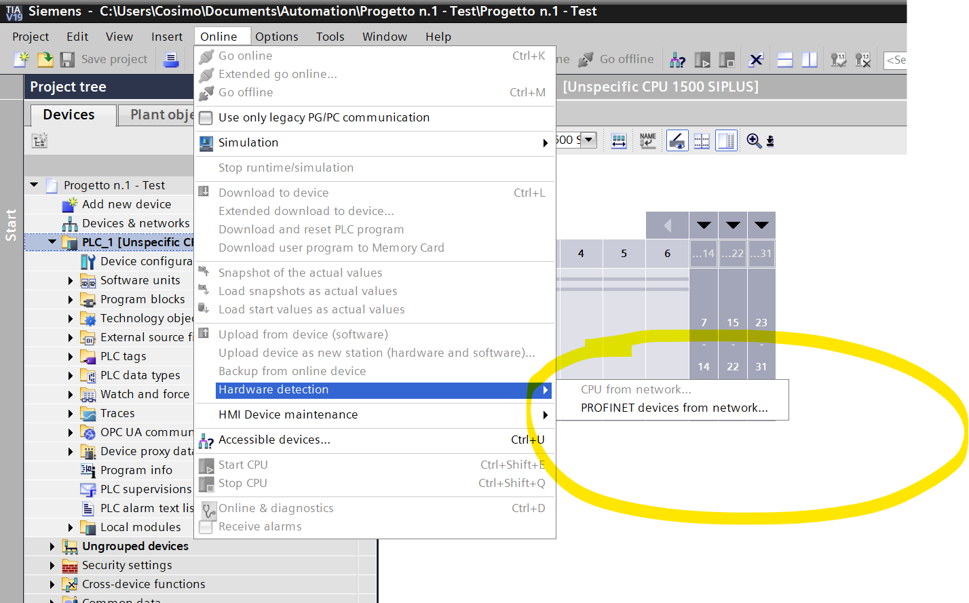Click the key icon with X mark
Screen dimensions: 969x603
863,60
